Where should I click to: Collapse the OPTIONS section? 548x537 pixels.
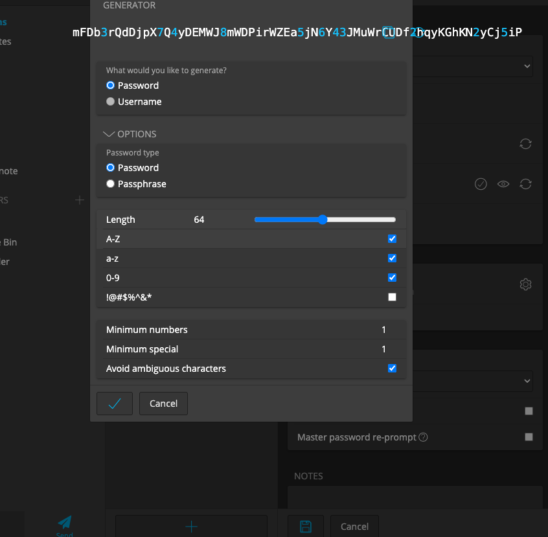[109, 133]
